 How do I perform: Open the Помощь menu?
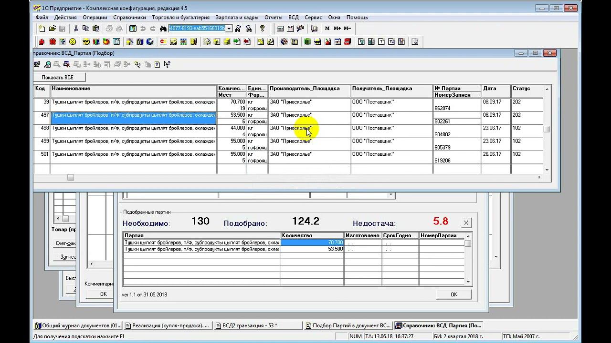click(x=357, y=17)
